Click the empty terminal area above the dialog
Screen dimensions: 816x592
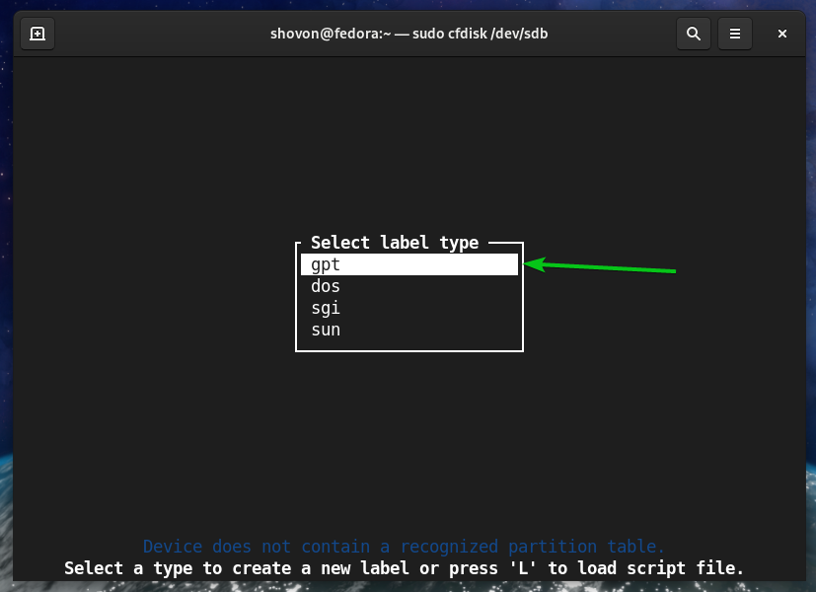[408, 148]
